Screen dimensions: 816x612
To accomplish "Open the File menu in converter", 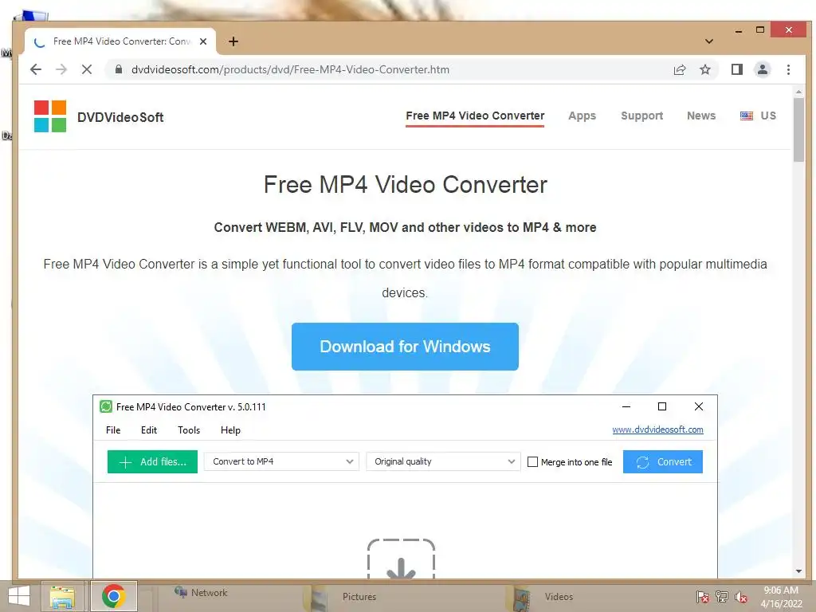I will click(x=113, y=430).
